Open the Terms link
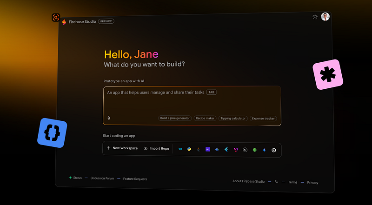The width and height of the screenshot is (372, 205). [x=293, y=182]
